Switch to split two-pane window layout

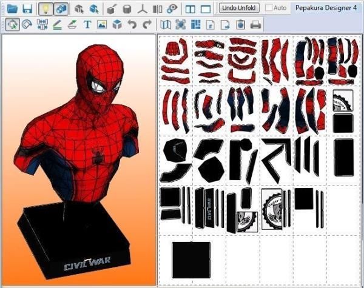[x=190, y=9]
